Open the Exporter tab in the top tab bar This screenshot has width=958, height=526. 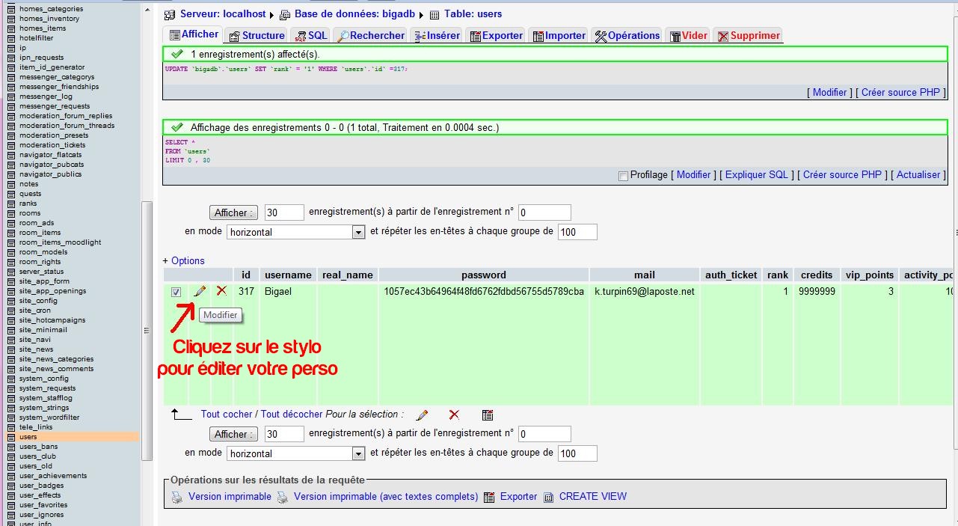coord(496,35)
